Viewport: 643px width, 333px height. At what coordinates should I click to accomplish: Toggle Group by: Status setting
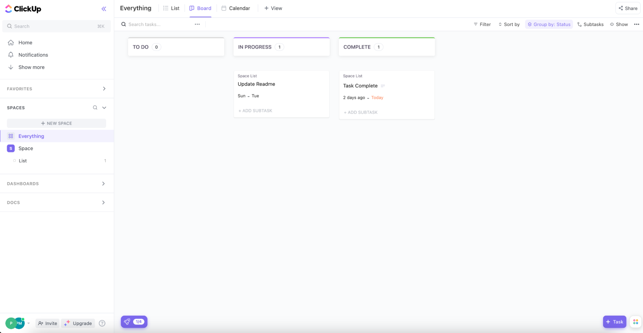click(548, 24)
